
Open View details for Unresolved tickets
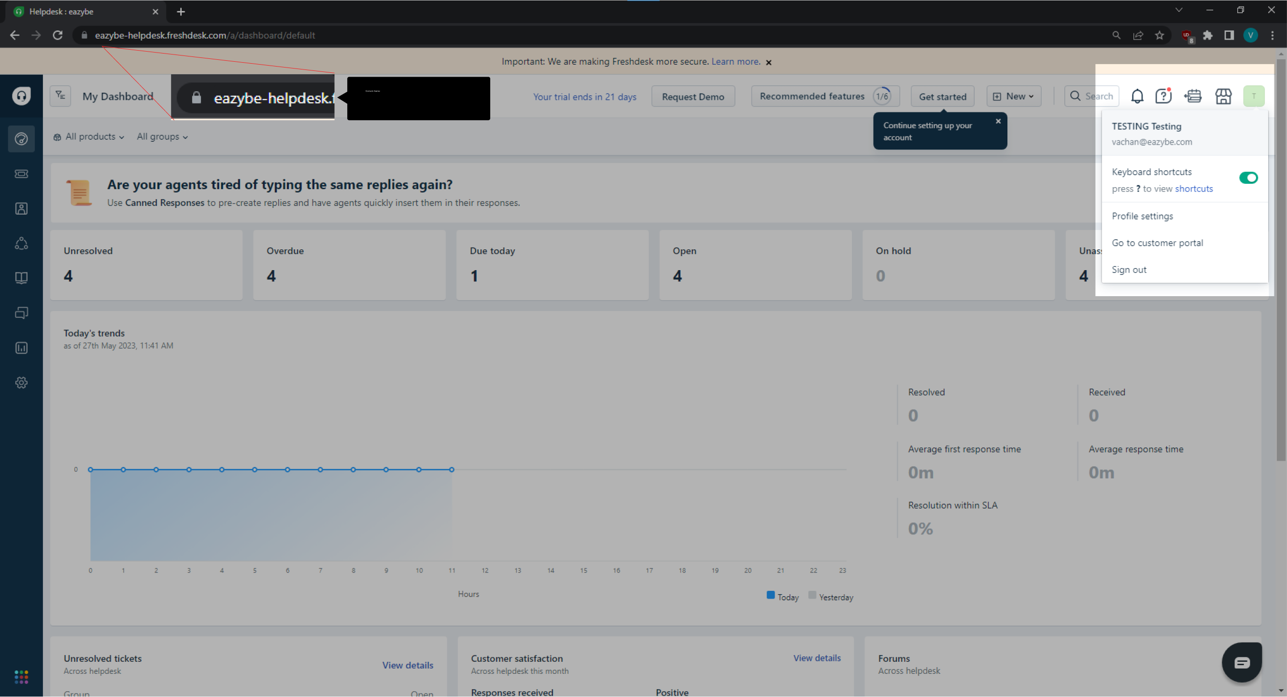(407, 665)
